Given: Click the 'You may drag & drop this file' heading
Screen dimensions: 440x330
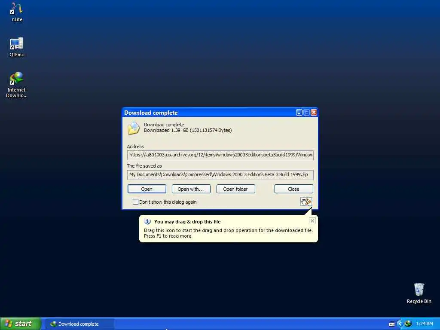Looking at the screenshot, I should [x=187, y=222].
